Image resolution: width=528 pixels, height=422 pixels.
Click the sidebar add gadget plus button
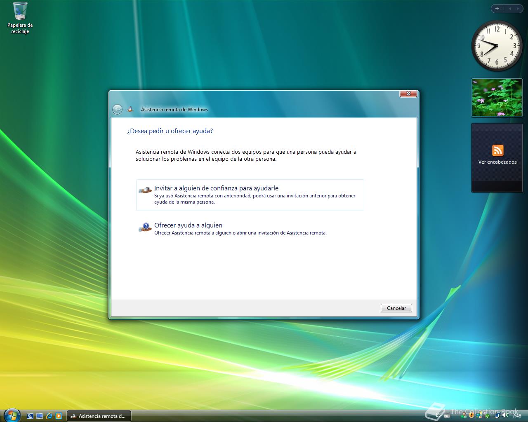pyautogui.click(x=497, y=9)
